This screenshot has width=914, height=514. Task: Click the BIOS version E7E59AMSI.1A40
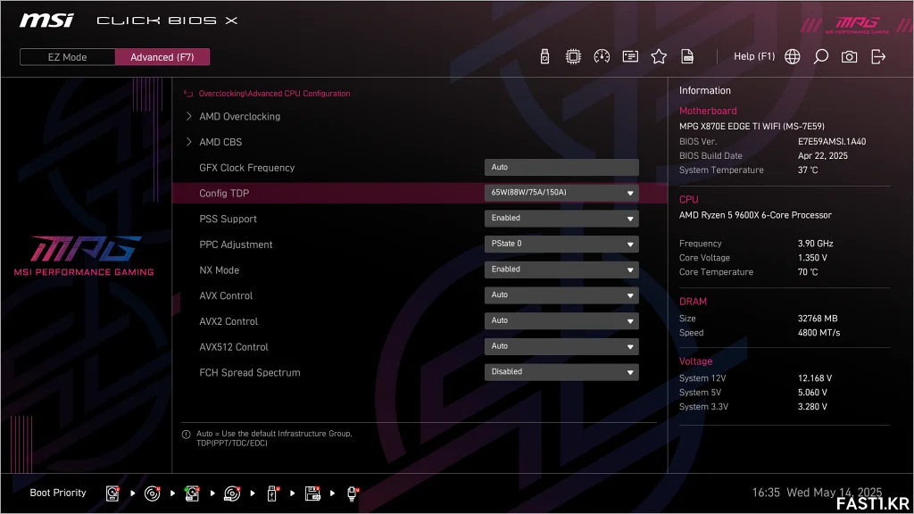[832, 142]
